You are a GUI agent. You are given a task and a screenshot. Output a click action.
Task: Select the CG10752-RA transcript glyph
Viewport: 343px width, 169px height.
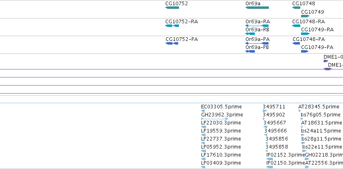(x=172, y=26)
